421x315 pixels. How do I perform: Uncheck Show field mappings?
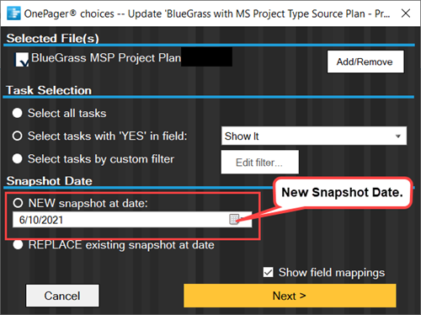[x=268, y=272]
